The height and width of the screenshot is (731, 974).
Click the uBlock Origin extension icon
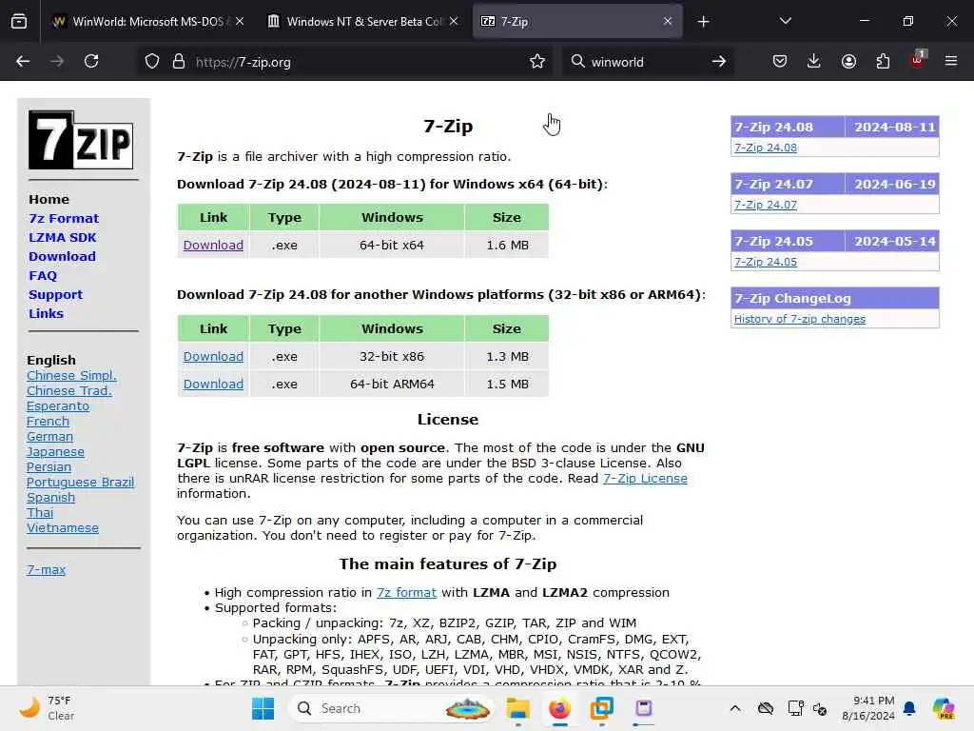918,60
